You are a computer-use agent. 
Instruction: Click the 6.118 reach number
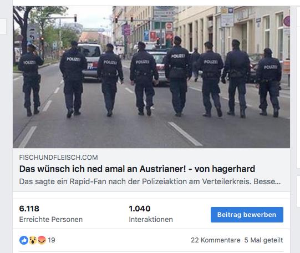[29, 209]
